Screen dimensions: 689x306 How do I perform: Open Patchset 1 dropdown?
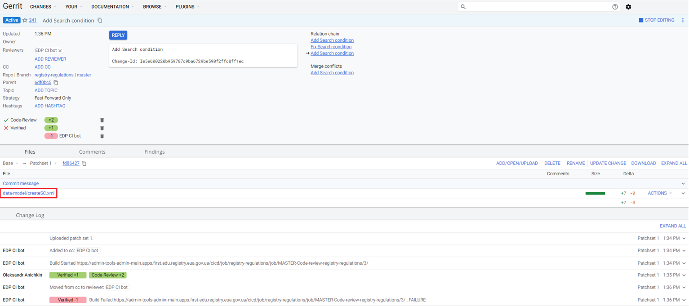tap(44, 164)
